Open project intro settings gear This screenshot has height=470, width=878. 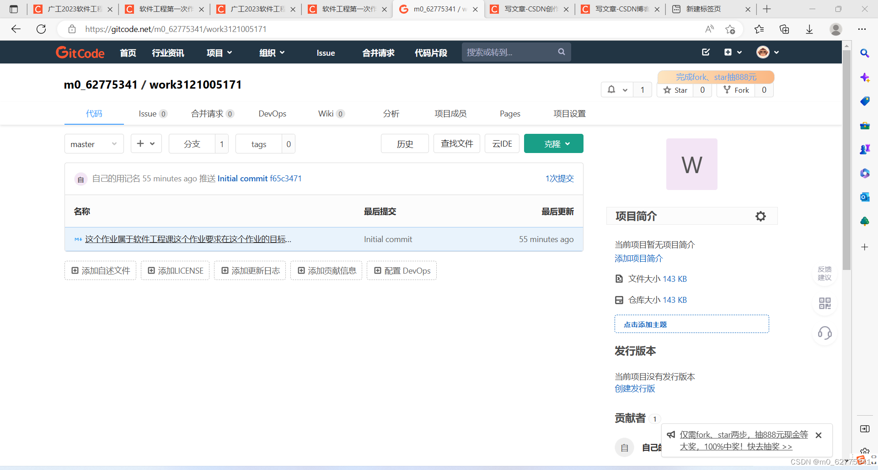pyautogui.click(x=760, y=216)
